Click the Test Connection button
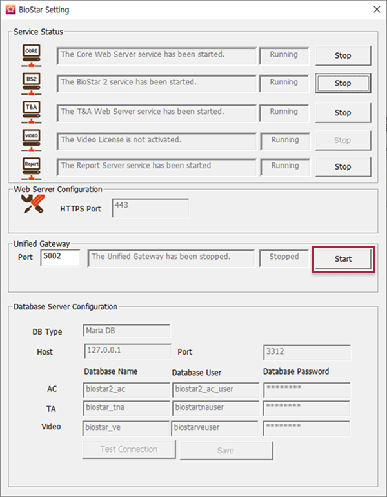Image resolution: width=387 pixels, height=497 pixels. (129, 449)
